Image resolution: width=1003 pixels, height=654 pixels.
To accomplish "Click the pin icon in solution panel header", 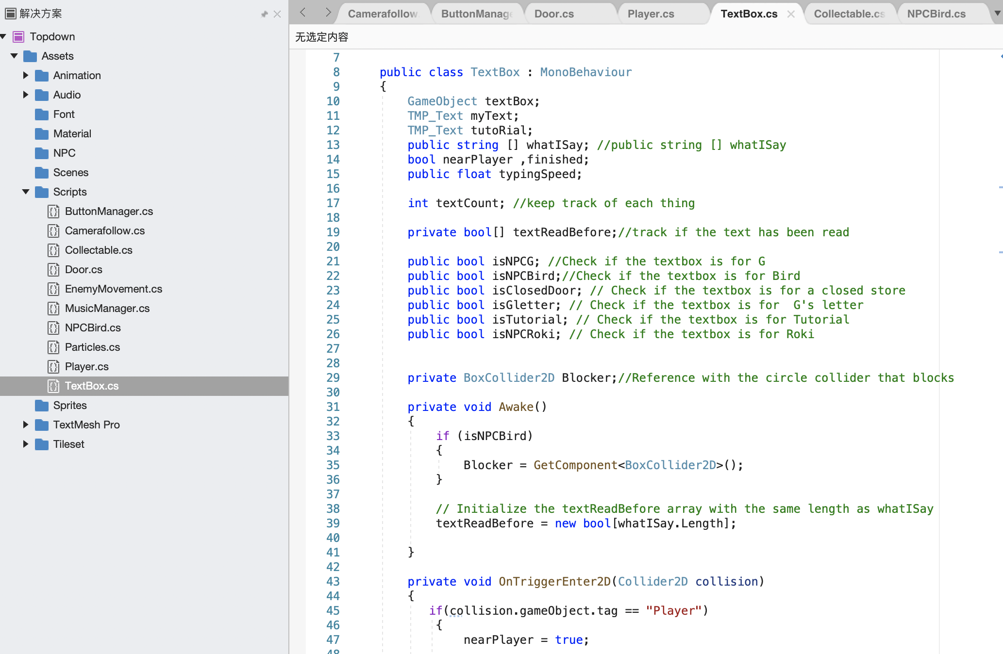I will pos(264,14).
